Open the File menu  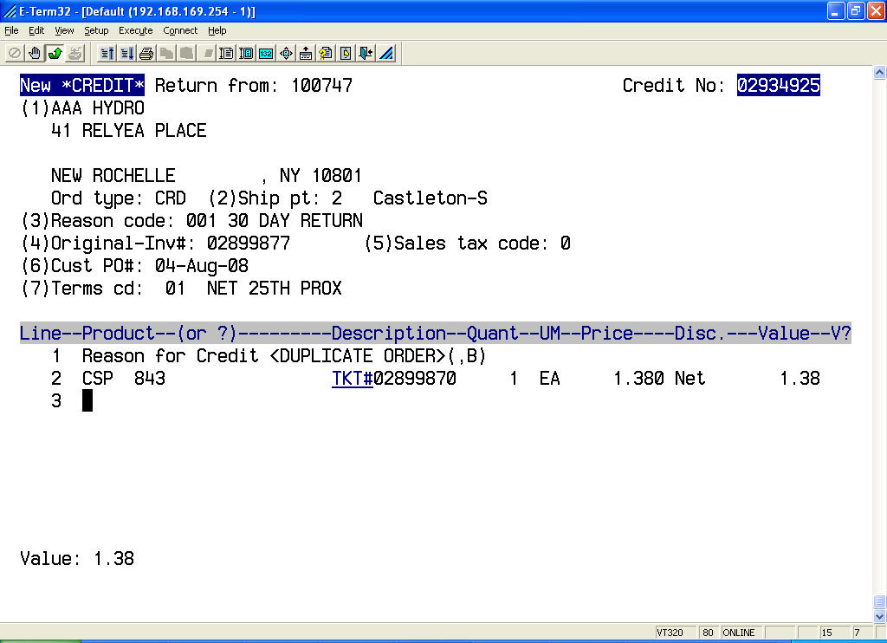point(11,30)
